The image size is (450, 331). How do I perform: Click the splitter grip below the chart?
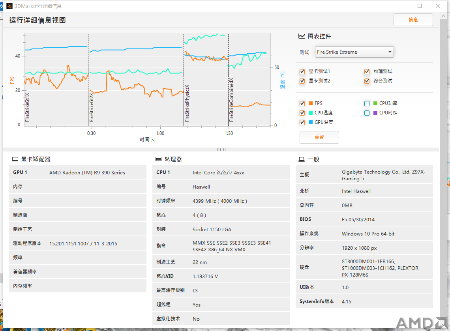221,150
